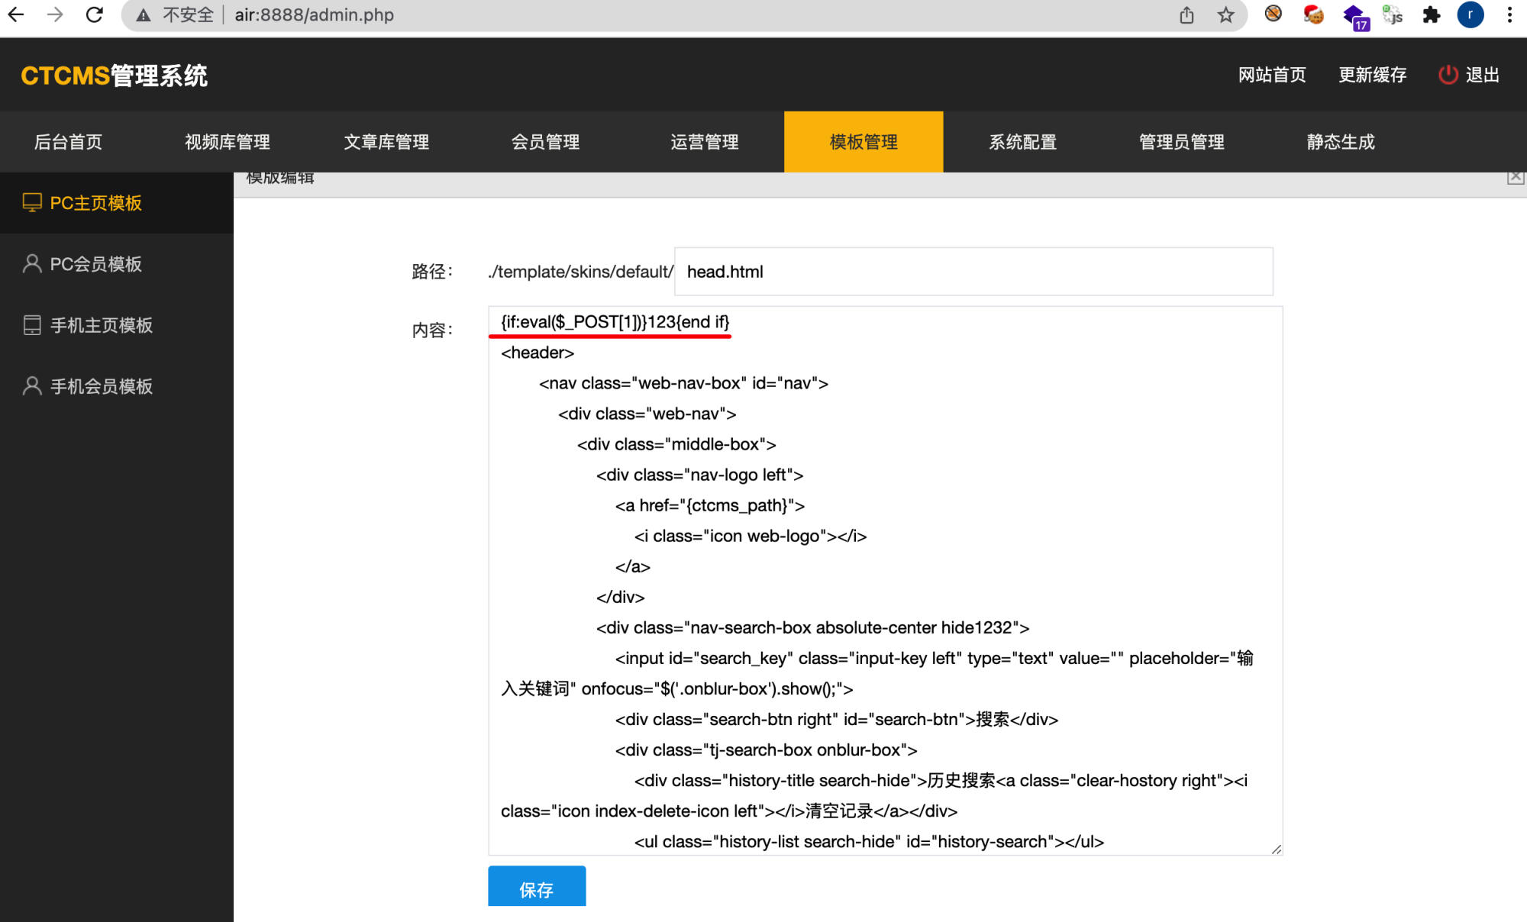
Task: Click the browser back arrow
Action: 16,15
